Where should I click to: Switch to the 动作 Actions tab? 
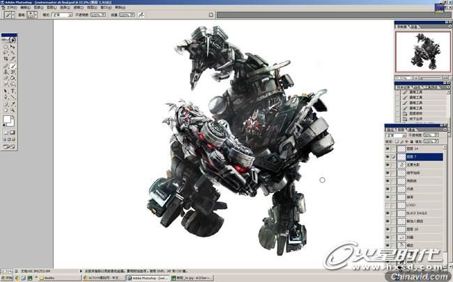tap(417, 87)
